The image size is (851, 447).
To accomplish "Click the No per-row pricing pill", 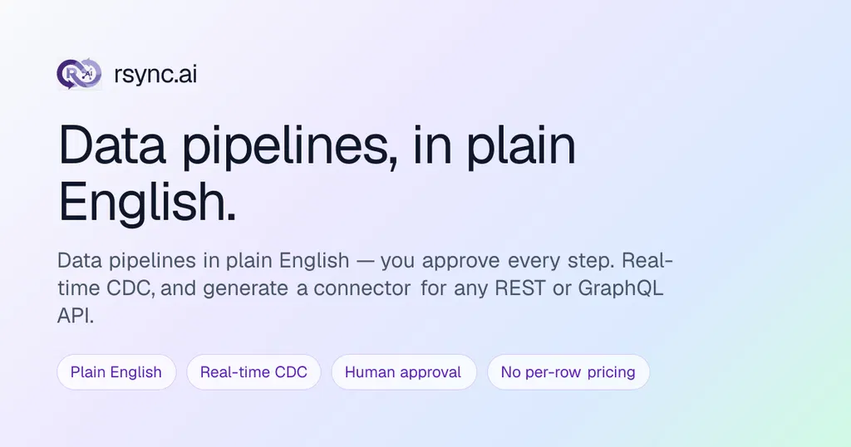I will 568,372.
